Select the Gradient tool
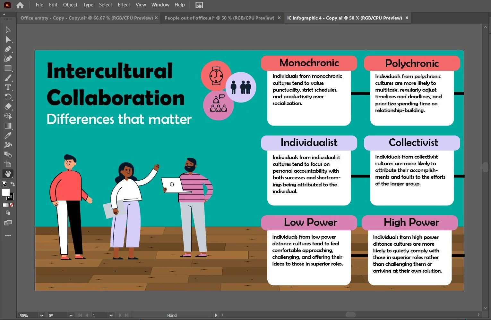491x320 pixels. click(x=8, y=126)
